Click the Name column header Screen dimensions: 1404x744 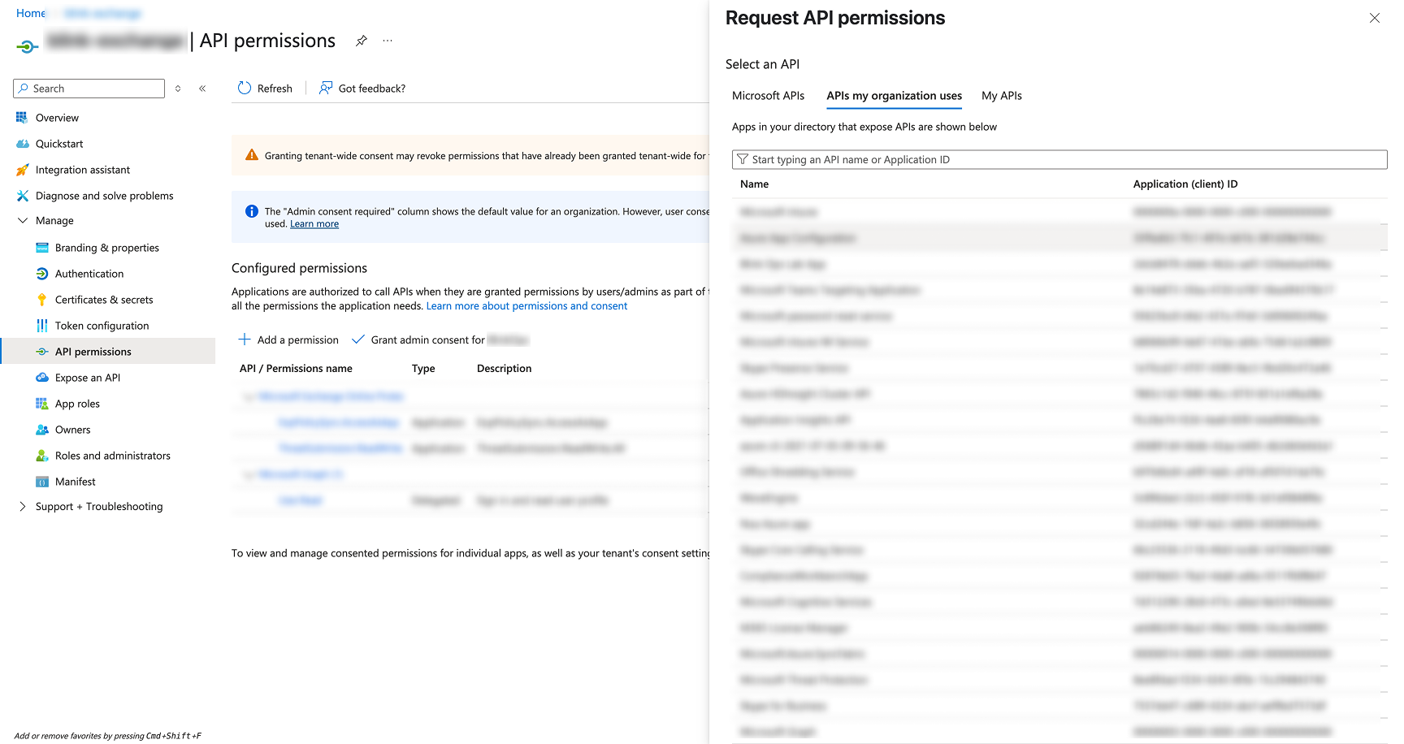point(754,184)
